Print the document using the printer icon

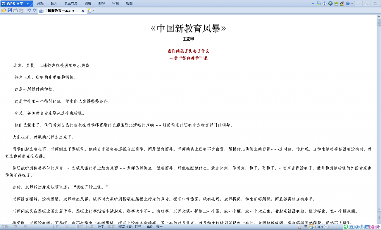15,10
